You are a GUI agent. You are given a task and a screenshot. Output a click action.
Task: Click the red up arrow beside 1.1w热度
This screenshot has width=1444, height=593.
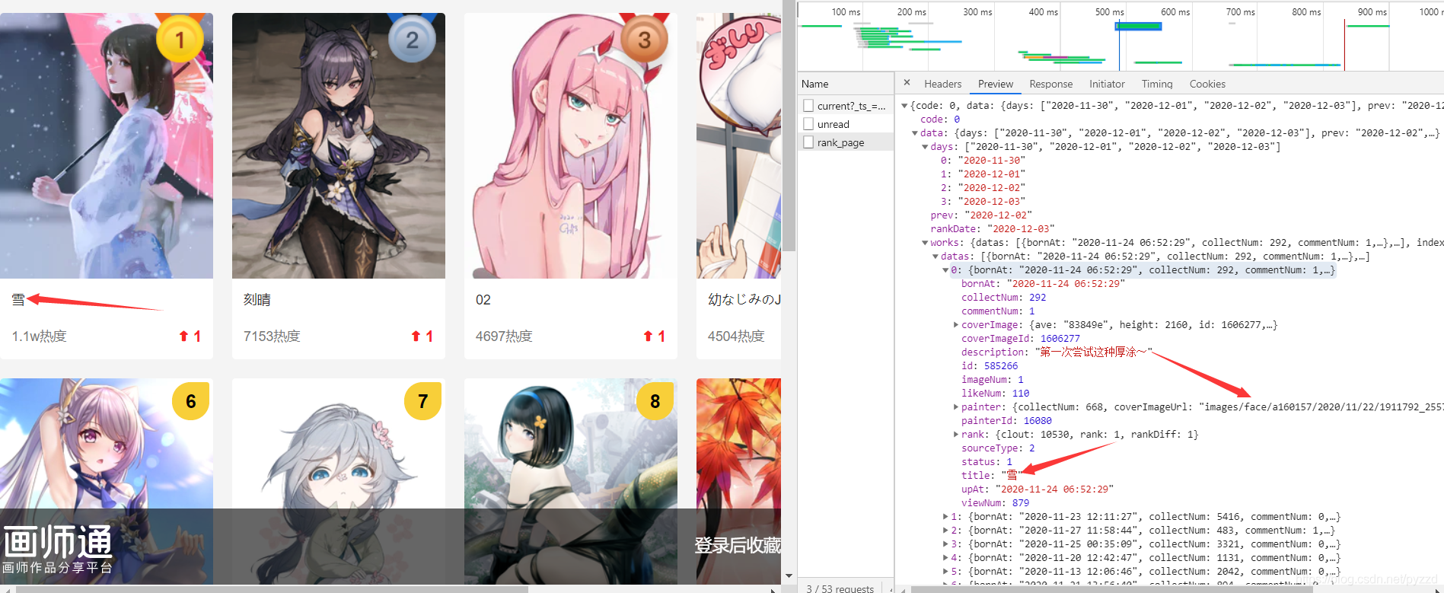click(x=183, y=336)
